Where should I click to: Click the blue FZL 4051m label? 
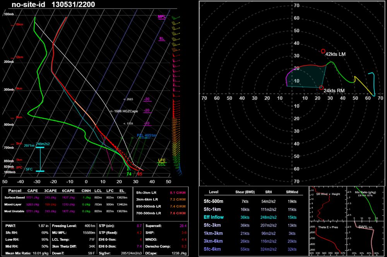click(147, 136)
